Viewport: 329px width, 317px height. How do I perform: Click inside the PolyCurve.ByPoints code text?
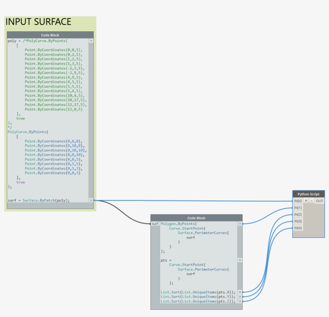tap(28, 131)
